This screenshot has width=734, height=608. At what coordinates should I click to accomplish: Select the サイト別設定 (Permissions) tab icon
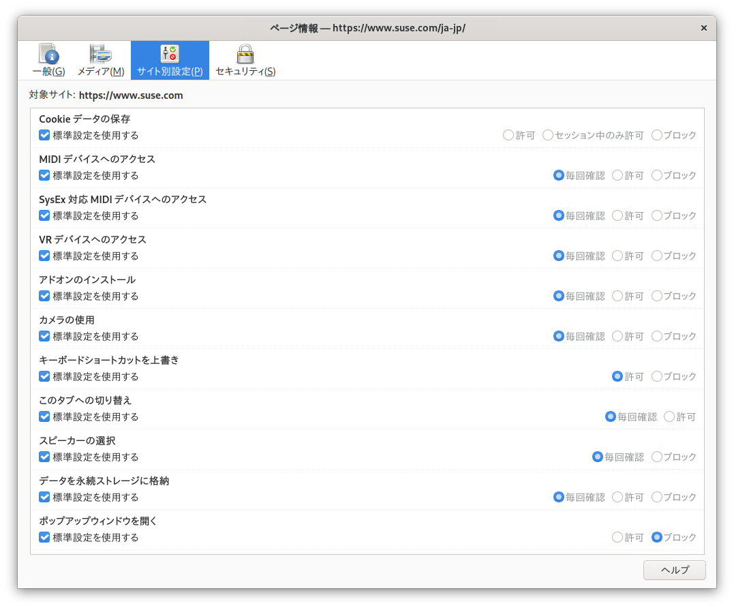[169, 55]
